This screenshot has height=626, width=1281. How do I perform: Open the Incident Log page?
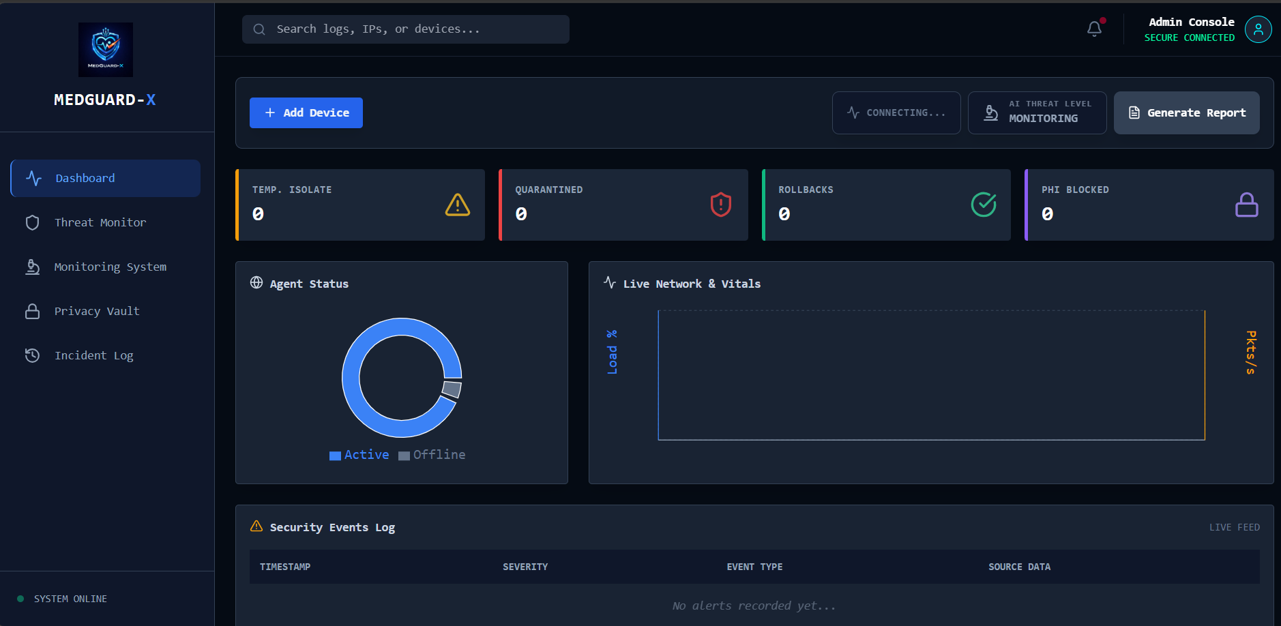click(94, 355)
